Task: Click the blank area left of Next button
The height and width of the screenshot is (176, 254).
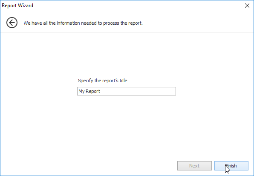Action: 89,166
